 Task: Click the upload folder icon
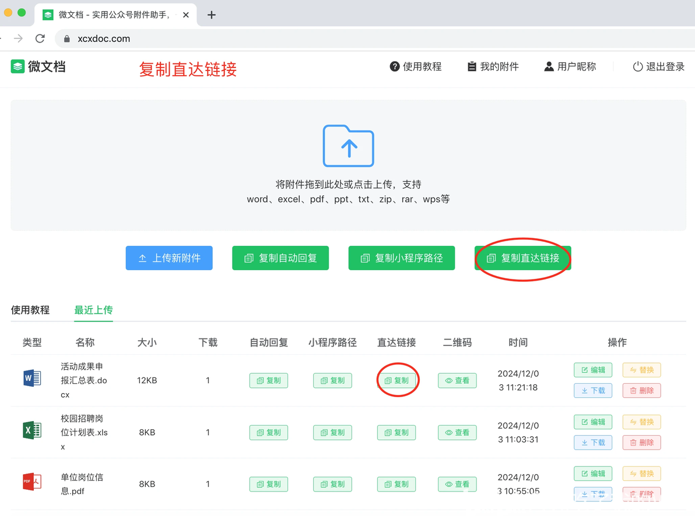click(x=349, y=146)
